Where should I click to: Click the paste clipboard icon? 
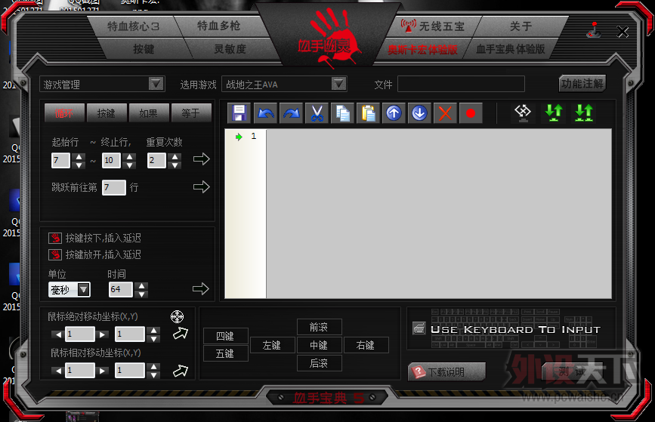[x=368, y=113]
